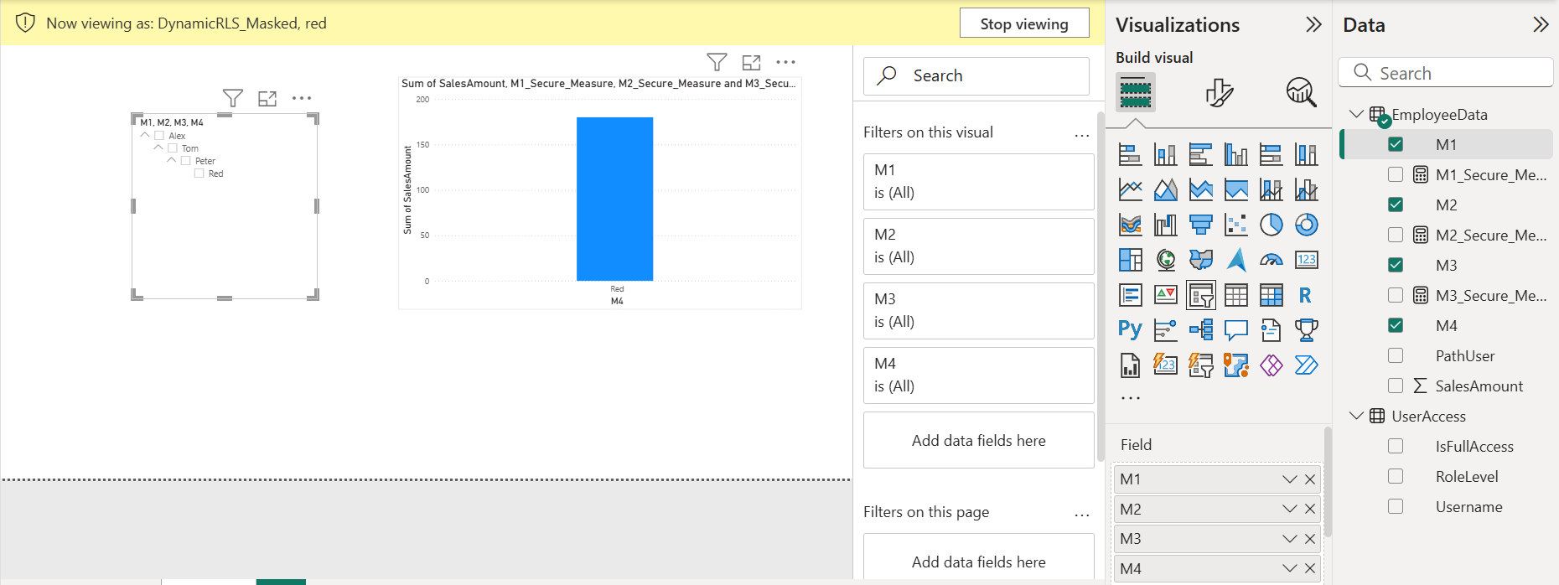Open the M3 field well dropdown

[1290, 539]
